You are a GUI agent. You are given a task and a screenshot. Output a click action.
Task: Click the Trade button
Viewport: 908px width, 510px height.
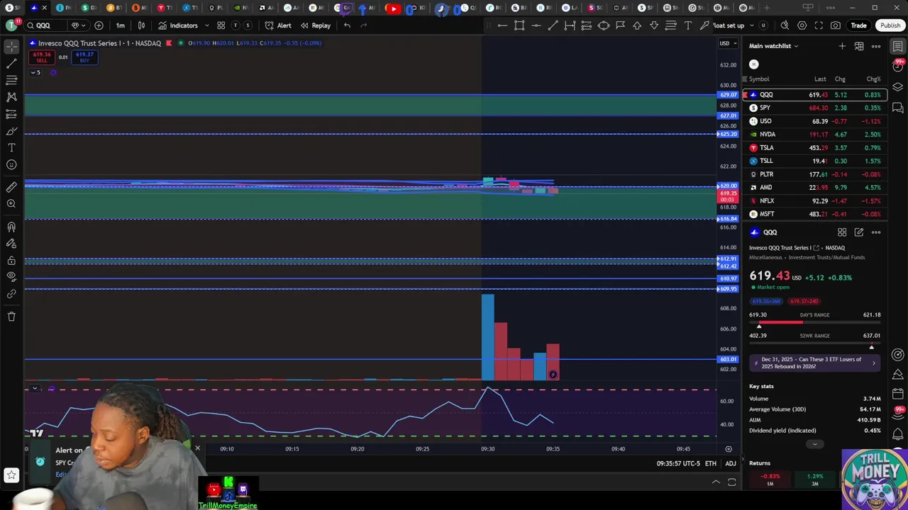point(858,25)
